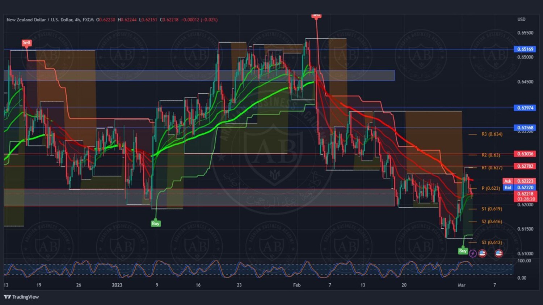Select the 0.63036 red price level label
The image size is (543, 305).
click(525, 154)
